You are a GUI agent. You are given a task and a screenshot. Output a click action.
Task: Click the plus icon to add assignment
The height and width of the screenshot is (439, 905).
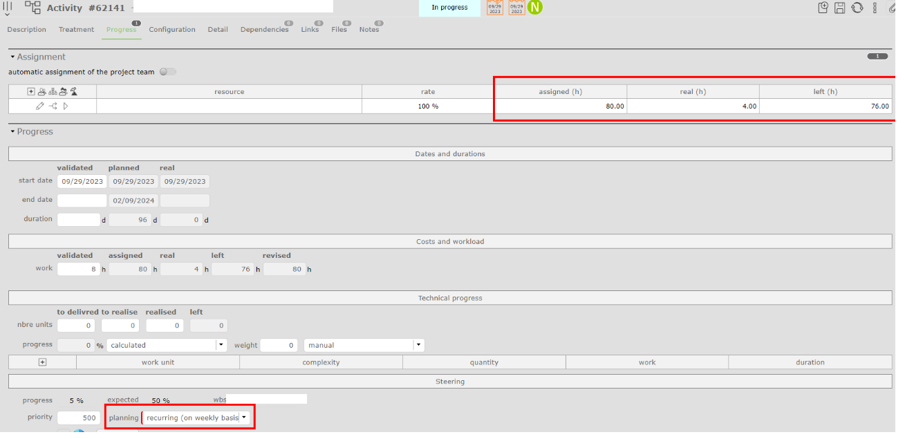click(x=31, y=91)
